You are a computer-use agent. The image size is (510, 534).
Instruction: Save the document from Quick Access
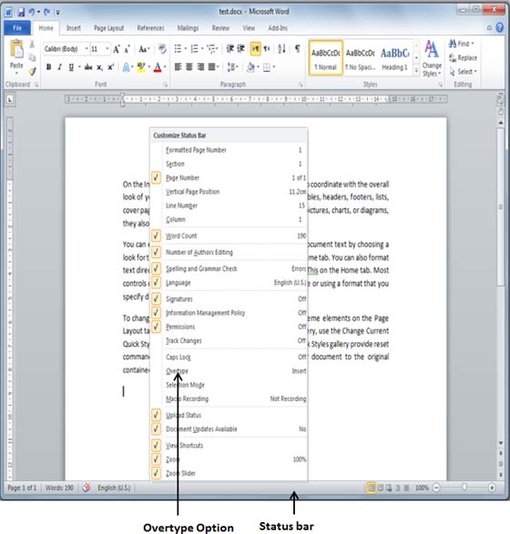(21, 12)
